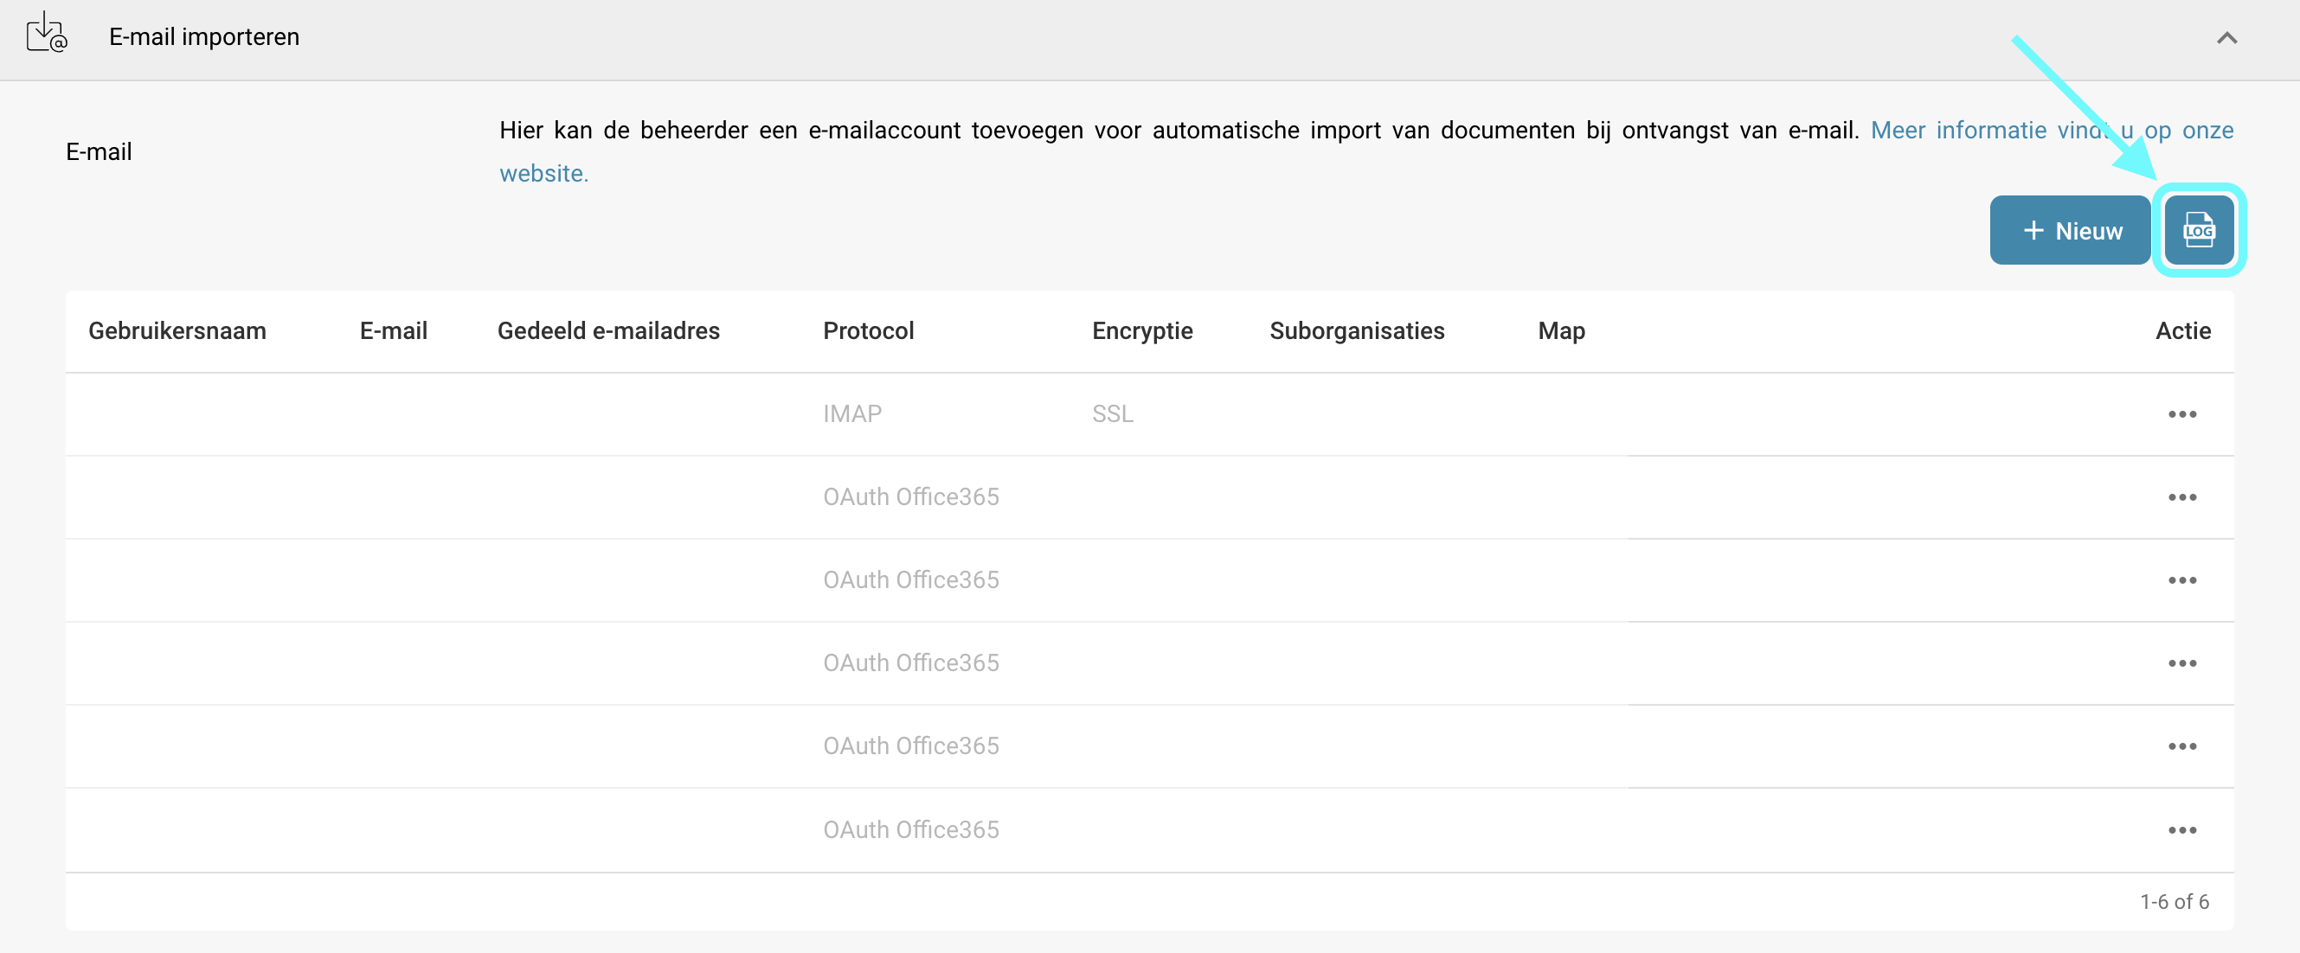This screenshot has height=953, width=2300.
Task: Click the Encryptie column header
Action: pyautogui.click(x=1142, y=331)
